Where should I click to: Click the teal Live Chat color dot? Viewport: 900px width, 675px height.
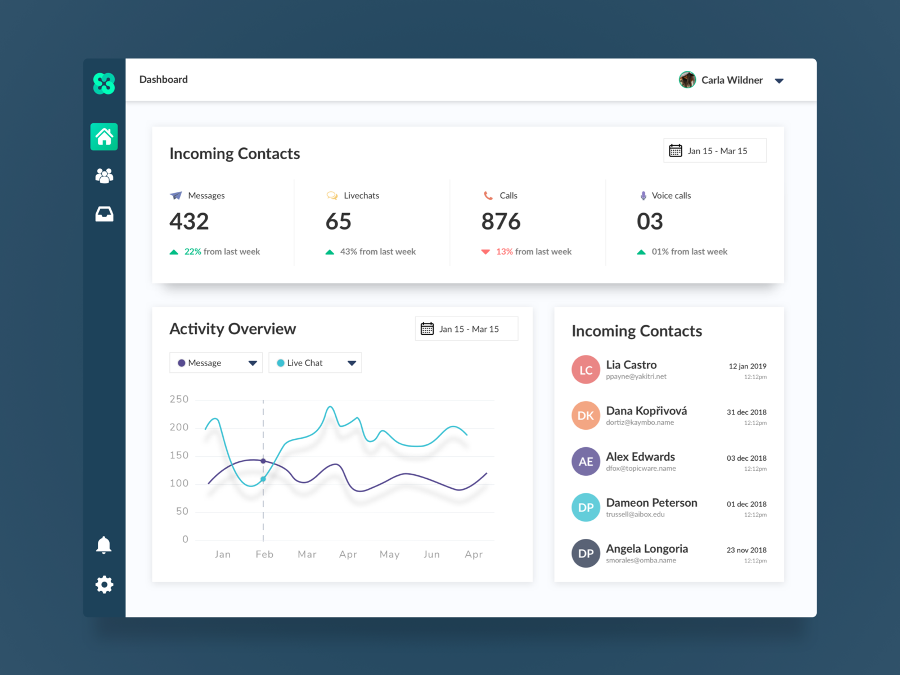281,363
